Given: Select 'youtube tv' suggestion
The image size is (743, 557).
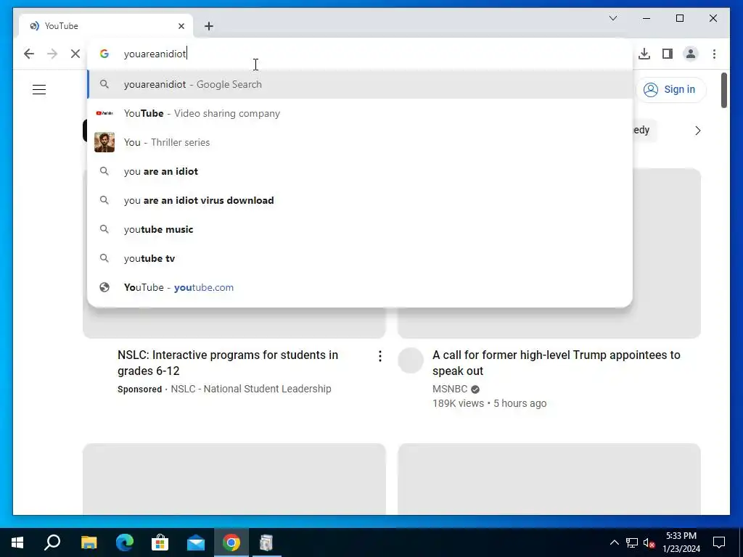Looking at the screenshot, I should (x=360, y=258).
